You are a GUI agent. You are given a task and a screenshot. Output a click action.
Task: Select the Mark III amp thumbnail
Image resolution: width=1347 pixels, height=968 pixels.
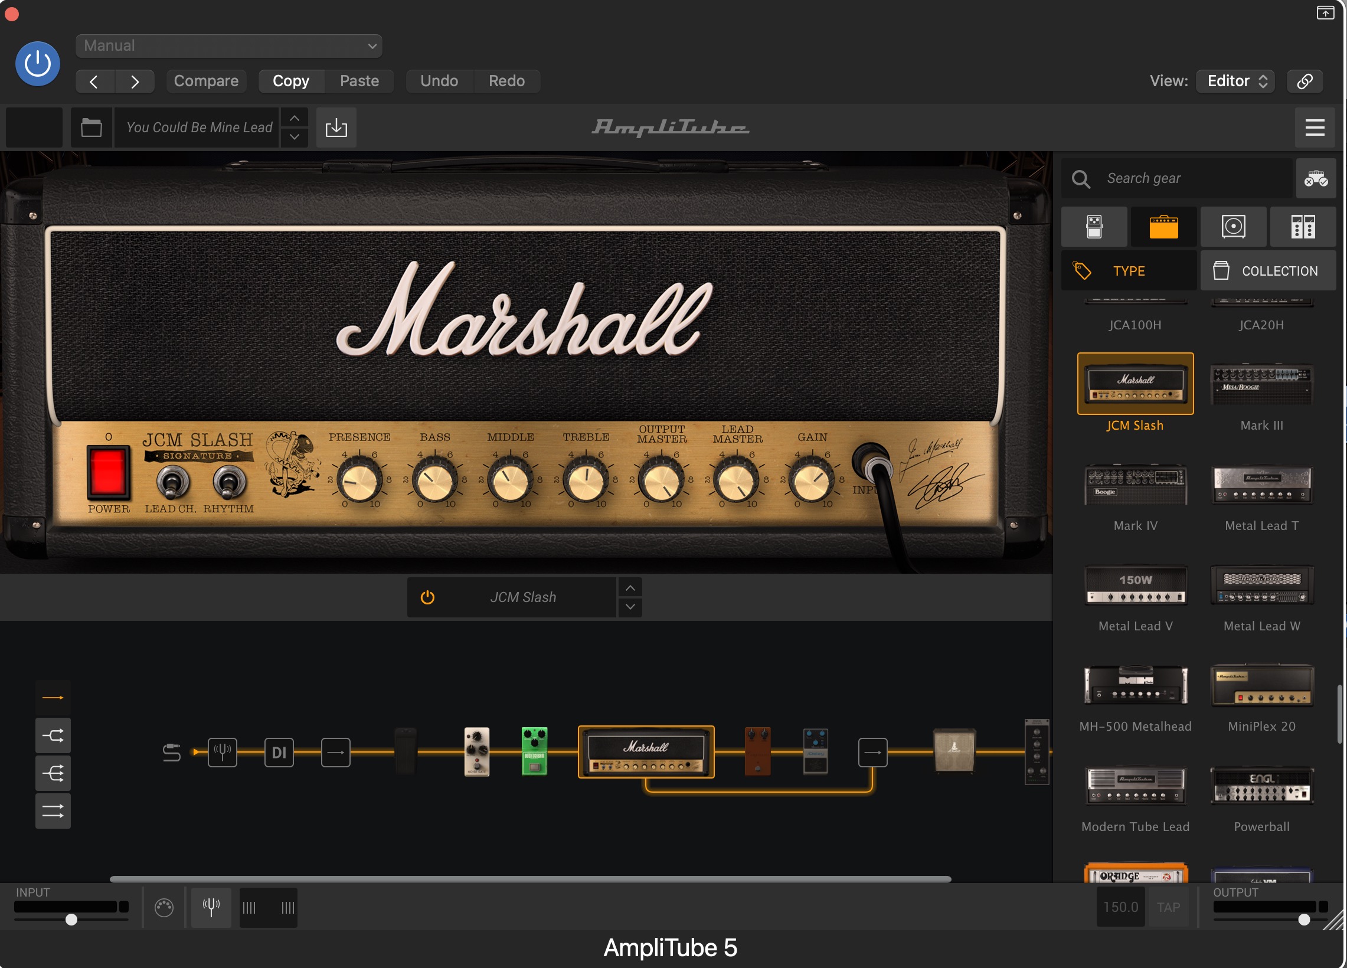pyautogui.click(x=1261, y=384)
